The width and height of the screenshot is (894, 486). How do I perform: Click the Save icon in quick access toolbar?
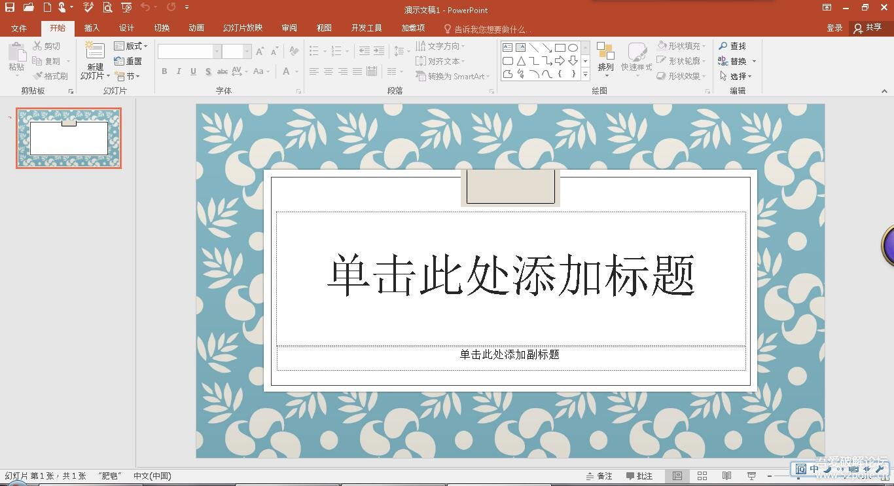pyautogui.click(x=9, y=8)
